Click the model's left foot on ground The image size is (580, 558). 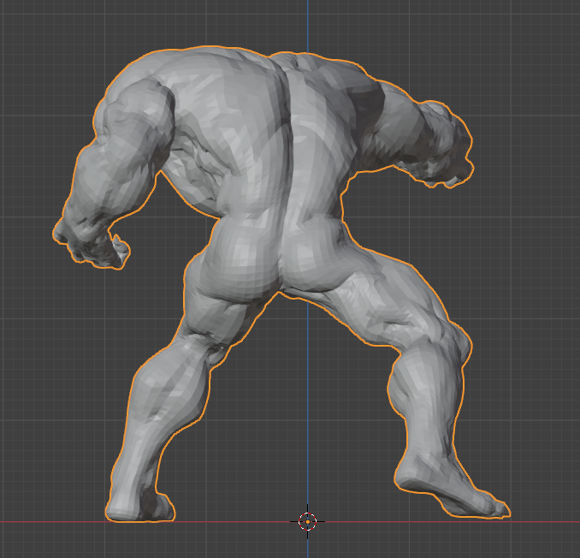coord(137,507)
